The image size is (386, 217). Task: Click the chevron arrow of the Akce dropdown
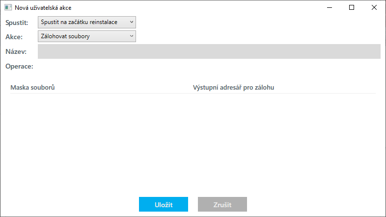tap(132, 36)
